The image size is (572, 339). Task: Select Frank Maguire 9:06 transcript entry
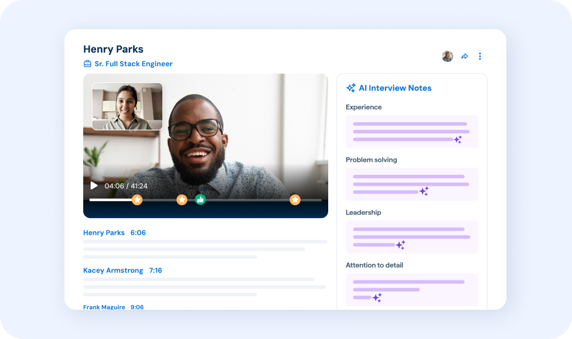(x=113, y=307)
